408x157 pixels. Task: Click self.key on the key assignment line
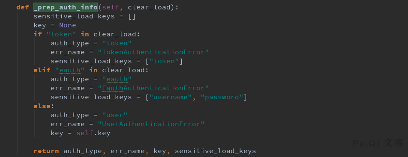pyautogui.click(x=93, y=133)
